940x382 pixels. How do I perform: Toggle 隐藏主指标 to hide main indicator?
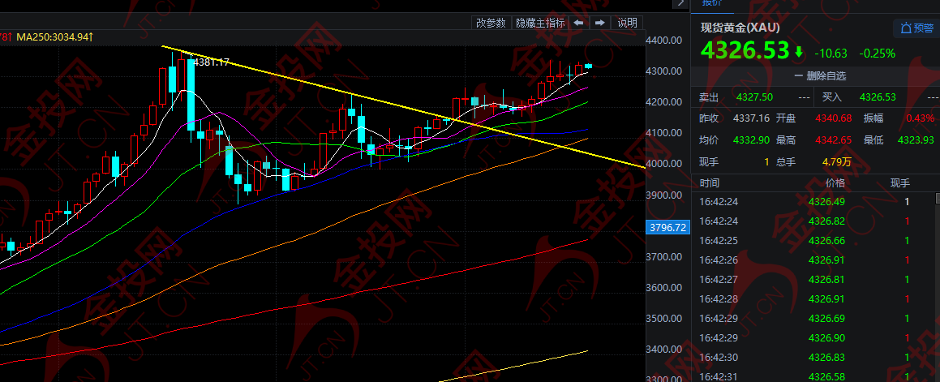pos(540,23)
